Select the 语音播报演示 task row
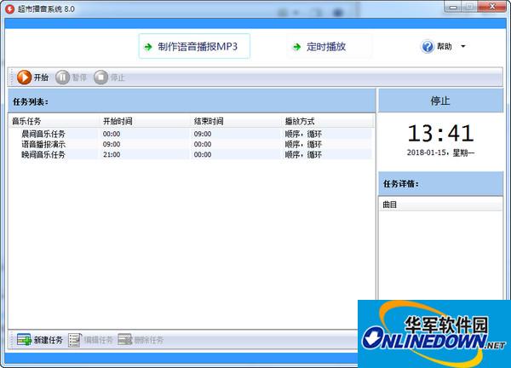Screen dimensions: 511x368 point(191,144)
